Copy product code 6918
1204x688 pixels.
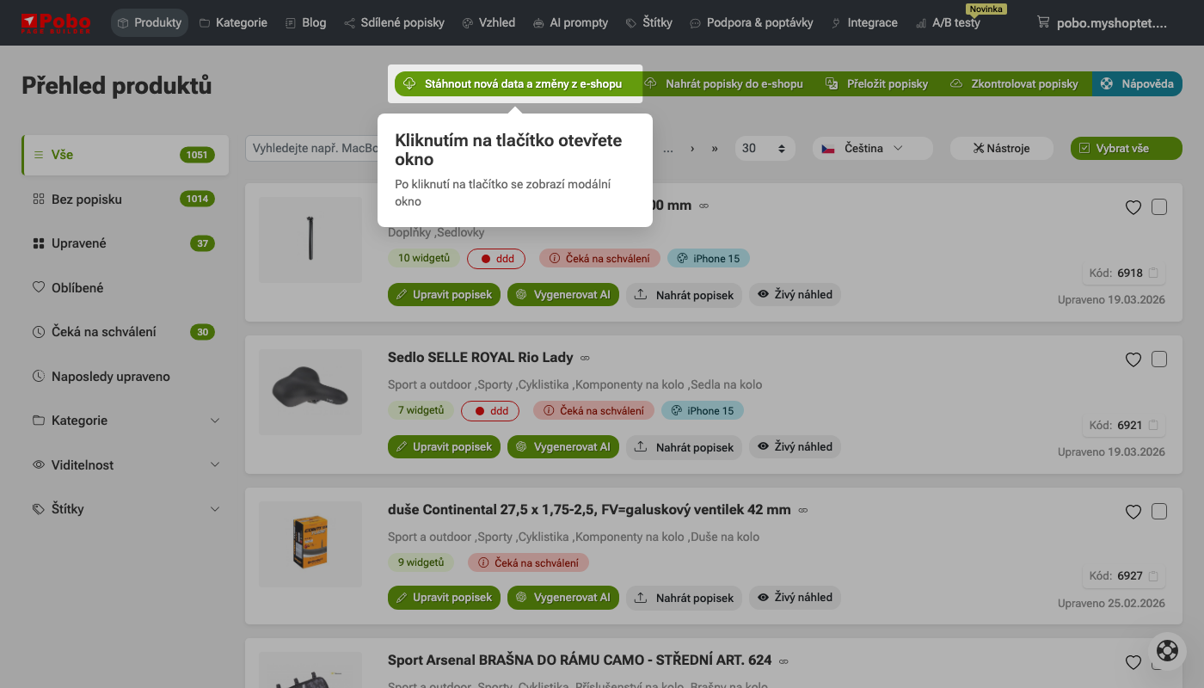click(x=1153, y=273)
